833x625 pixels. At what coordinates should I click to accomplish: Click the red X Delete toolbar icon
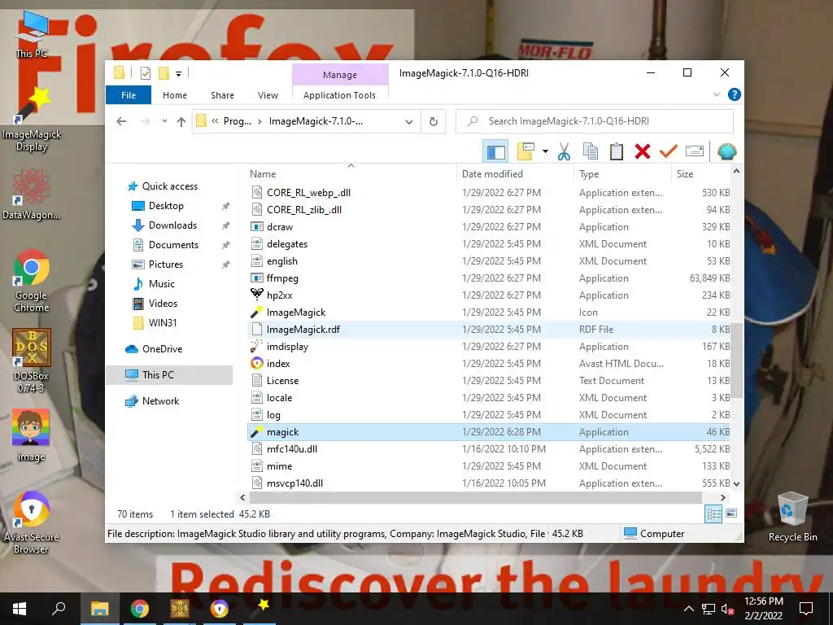point(643,152)
